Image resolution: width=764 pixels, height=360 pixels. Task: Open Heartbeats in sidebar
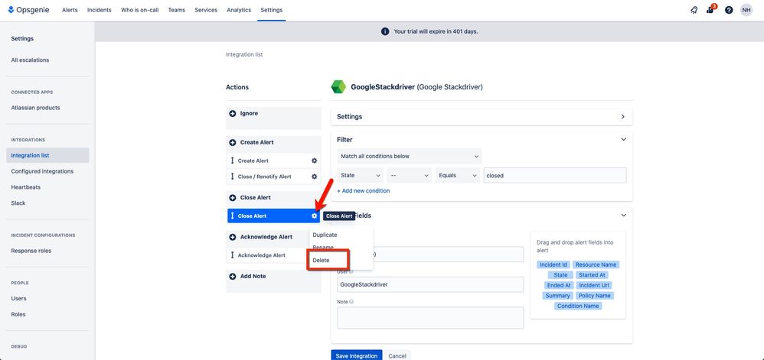tap(26, 187)
